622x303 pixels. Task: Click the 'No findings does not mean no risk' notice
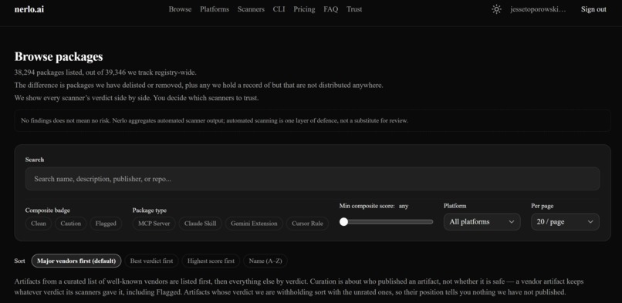pyautogui.click(x=313, y=120)
